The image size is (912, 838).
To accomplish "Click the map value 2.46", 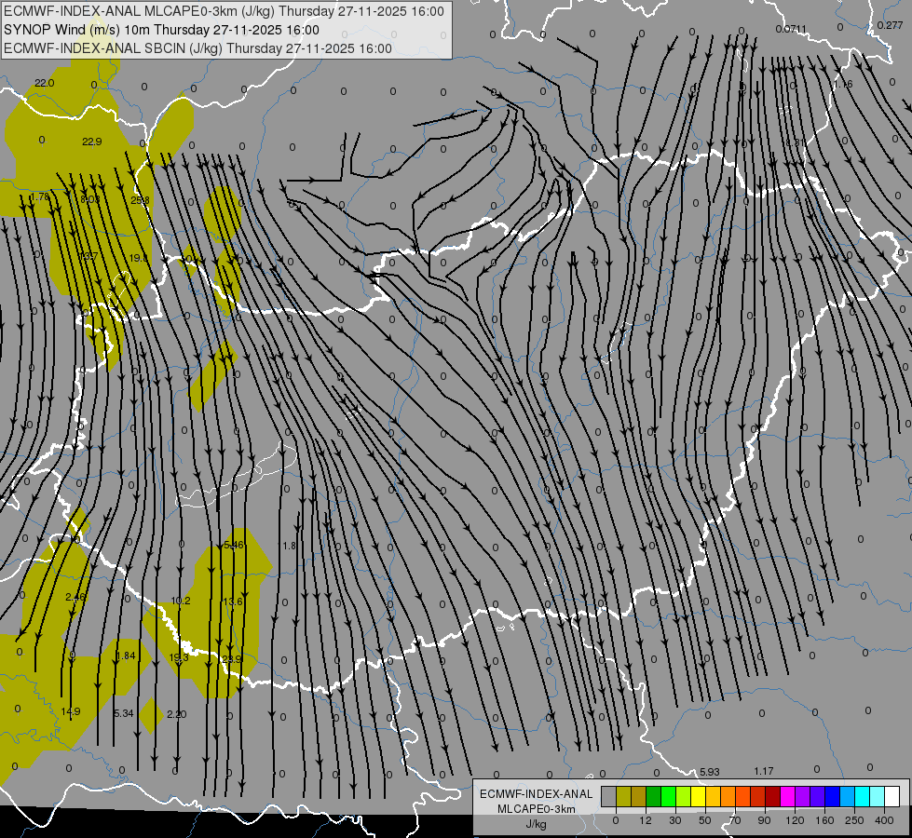I will tap(75, 597).
